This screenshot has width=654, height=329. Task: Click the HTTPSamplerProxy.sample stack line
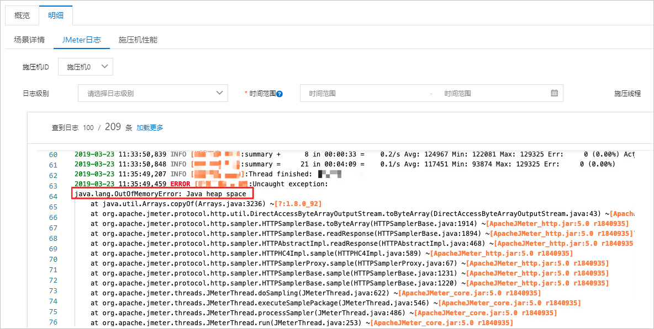pyautogui.click(x=350, y=263)
